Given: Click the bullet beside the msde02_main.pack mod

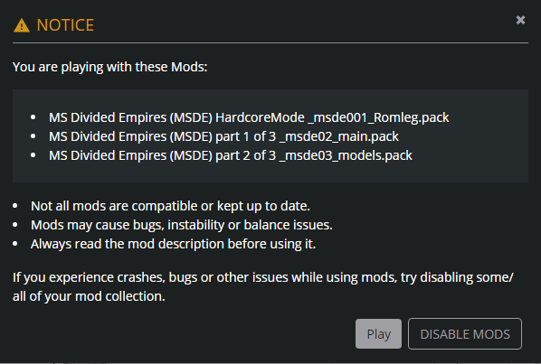Looking at the screenshot, I should [33, 136].
